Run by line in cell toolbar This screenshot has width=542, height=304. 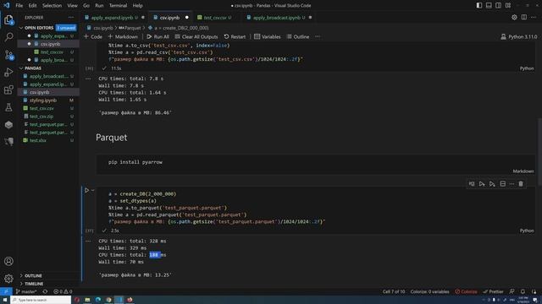[x=472, y=184]
